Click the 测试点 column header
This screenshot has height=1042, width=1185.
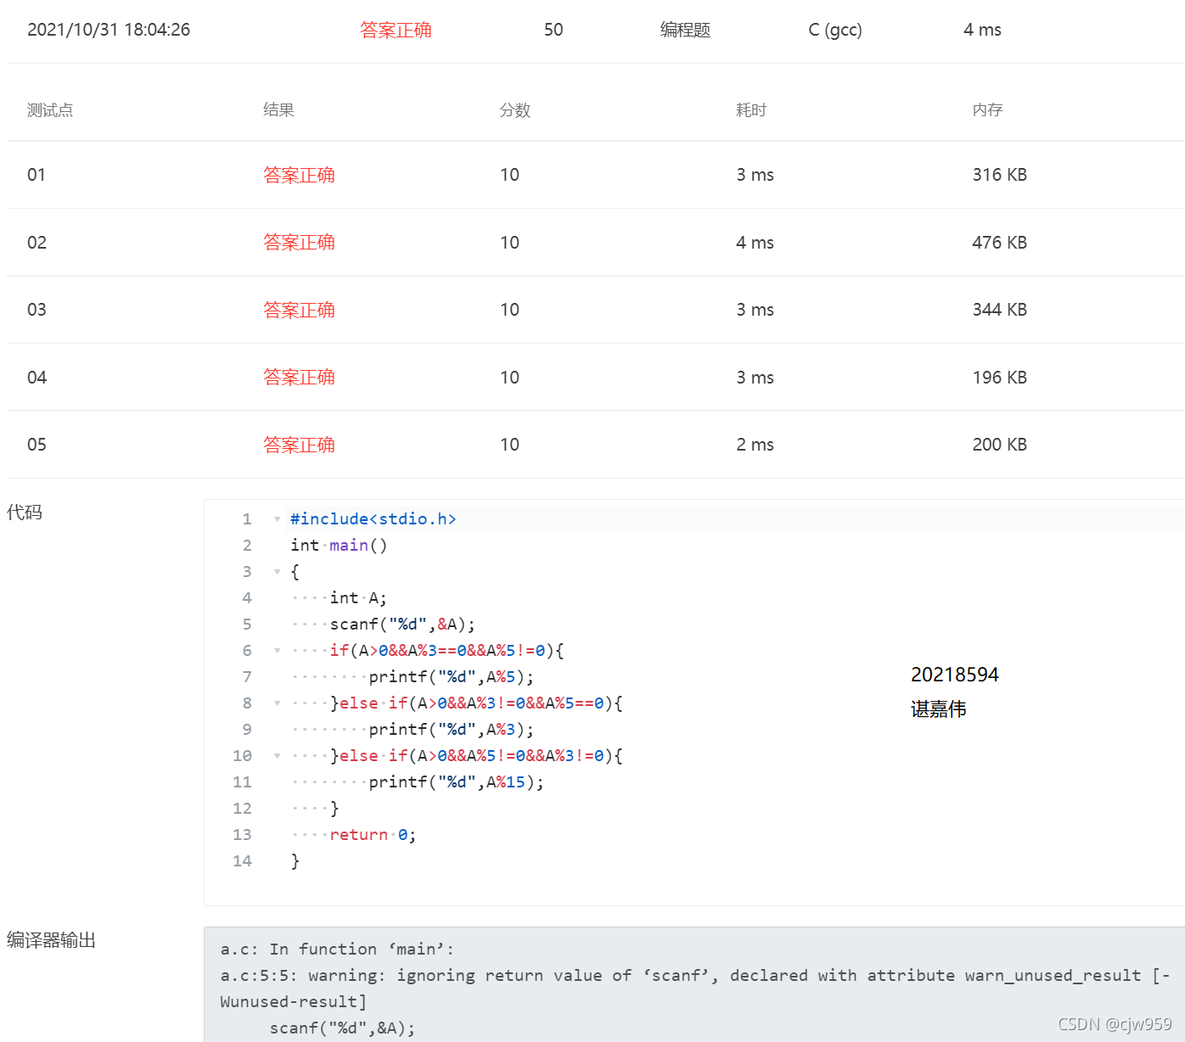(50, 110)
